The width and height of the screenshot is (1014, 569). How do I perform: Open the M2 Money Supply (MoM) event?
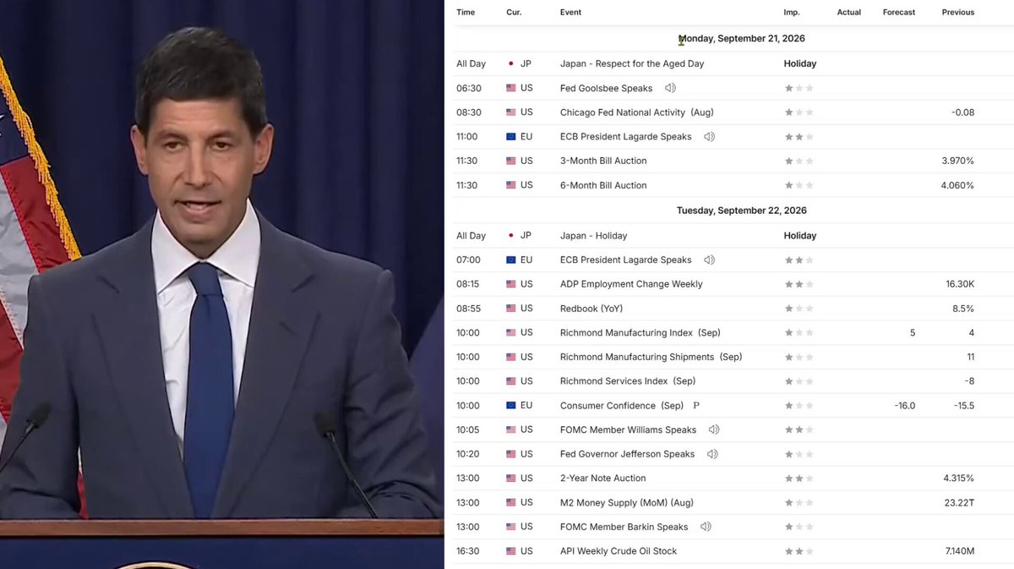[627, 503]
